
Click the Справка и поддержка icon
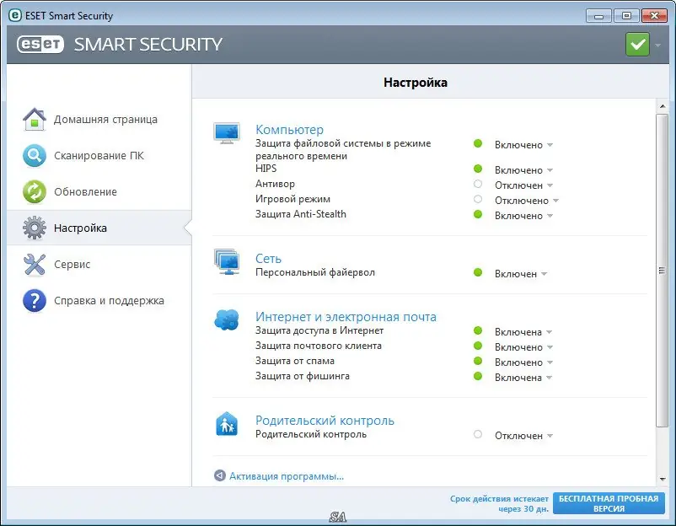(x=35, y=300)
